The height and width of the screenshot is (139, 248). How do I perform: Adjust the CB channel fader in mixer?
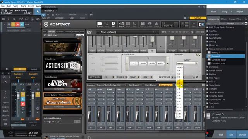point(152,39)
